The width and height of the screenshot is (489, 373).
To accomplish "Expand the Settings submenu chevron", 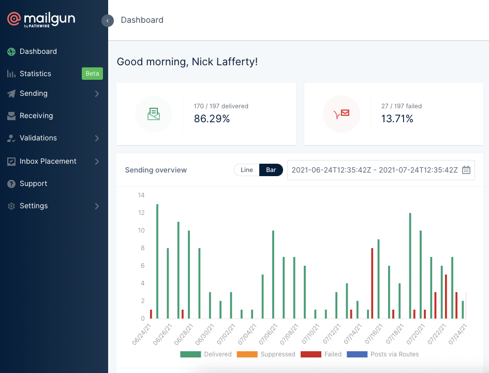I will pyautogui.click(x=97, y=206).
